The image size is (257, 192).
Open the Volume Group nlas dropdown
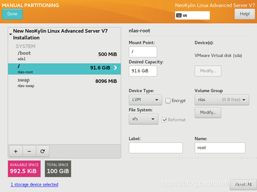(x=222, y=99)
